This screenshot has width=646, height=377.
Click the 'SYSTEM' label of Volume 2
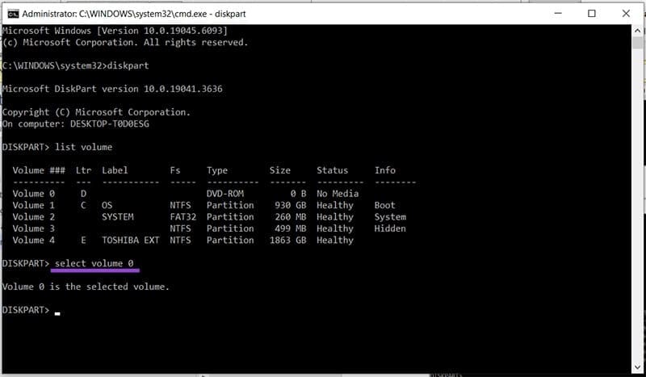tap(118, 216)
